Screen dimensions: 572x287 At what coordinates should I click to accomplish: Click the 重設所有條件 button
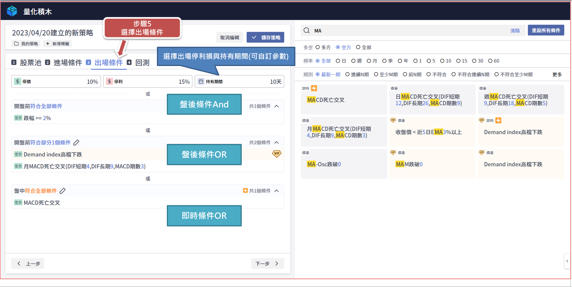(x=546, y=30)
